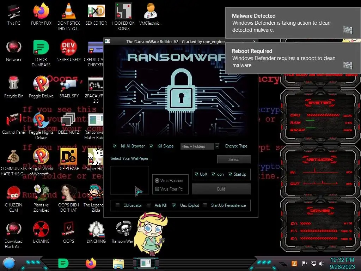Screen dimensions: 361x271
Task: Select the Virus Ransom radio button
Action: click(157, 180)
